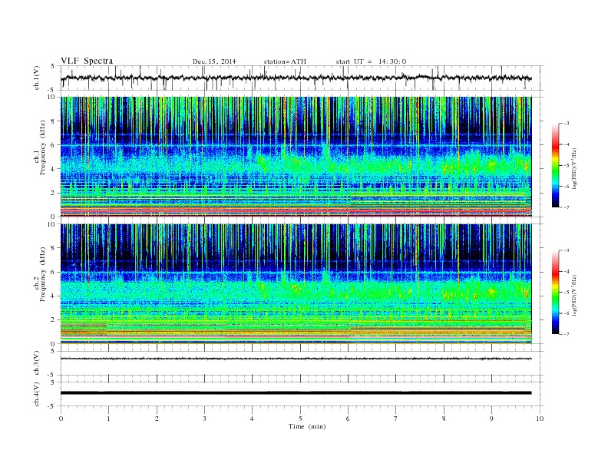Select the date text "Dec. 15, 2014"

(x=214, y=61)
